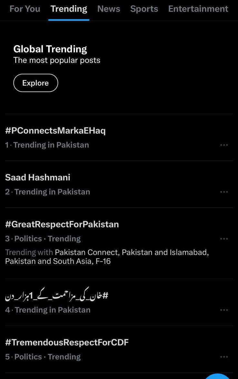Open the Entertainment tab
Viewport: 238px width, 379px height.
pos(198,9)
